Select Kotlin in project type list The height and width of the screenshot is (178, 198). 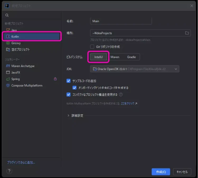32,36
